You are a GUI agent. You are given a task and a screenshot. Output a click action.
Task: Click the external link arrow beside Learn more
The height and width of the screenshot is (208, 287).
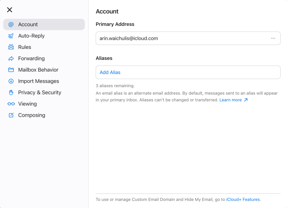(246, 100)
